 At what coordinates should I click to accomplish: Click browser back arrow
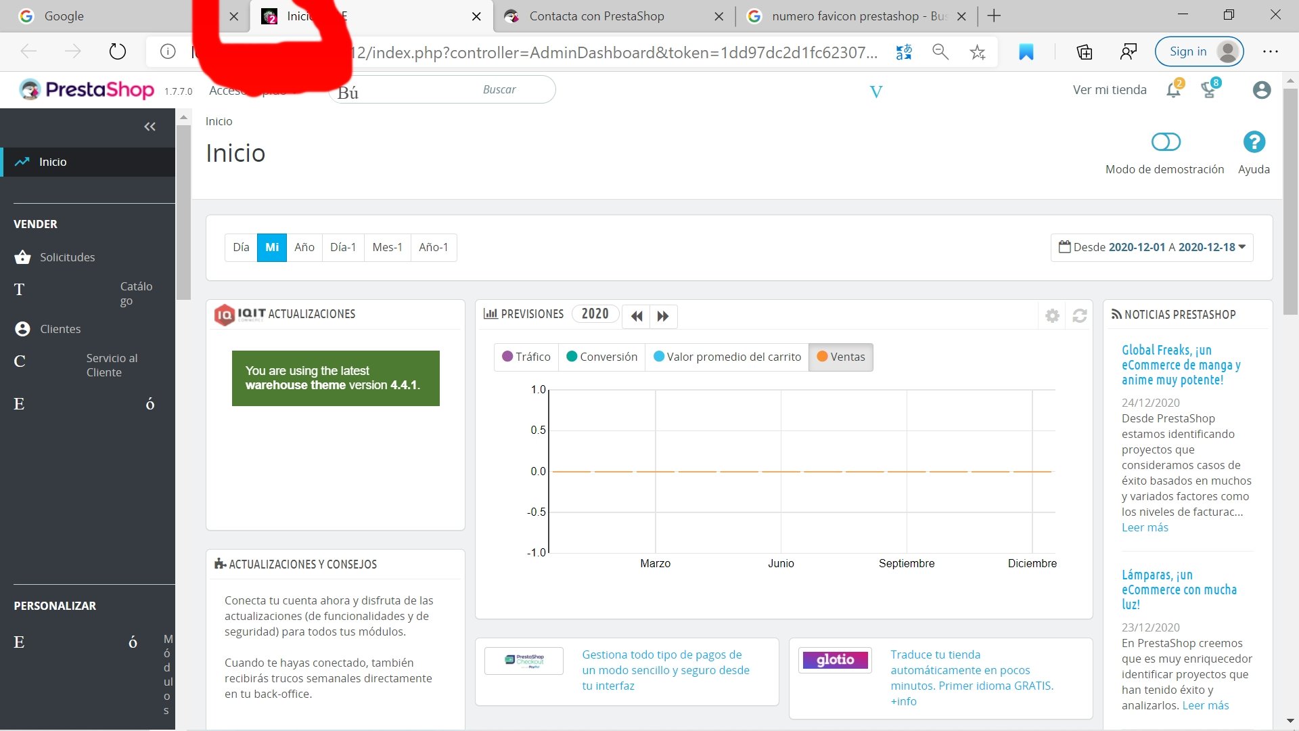click(x=28, y=51)
